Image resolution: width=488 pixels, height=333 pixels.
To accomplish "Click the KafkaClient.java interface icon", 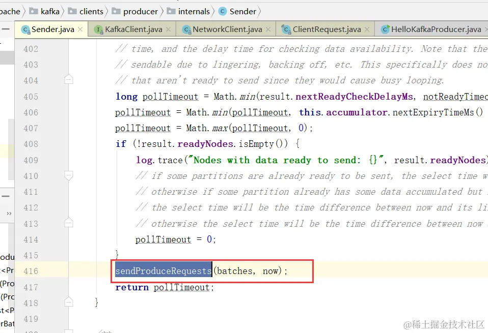I will point(99,29).
